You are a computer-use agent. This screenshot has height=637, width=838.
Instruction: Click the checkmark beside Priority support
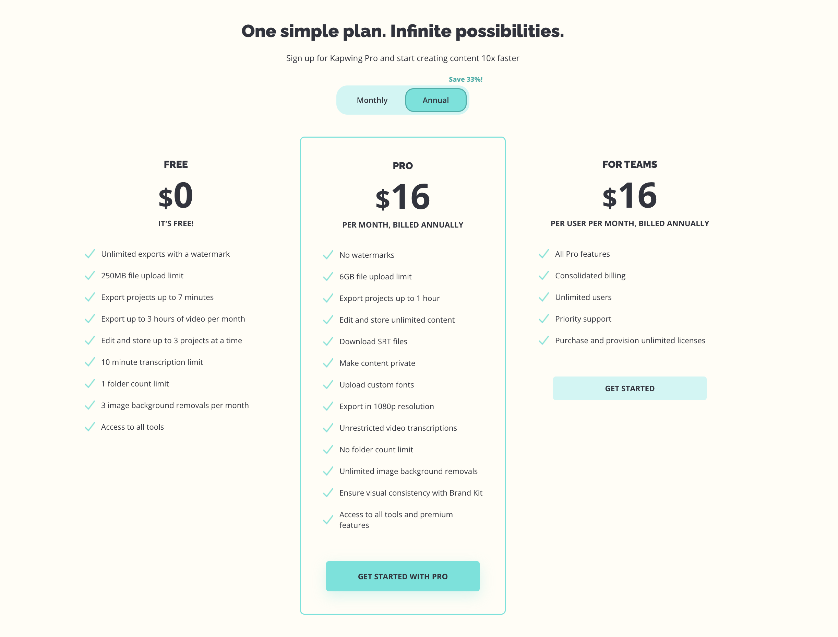[x=544, y=318]
